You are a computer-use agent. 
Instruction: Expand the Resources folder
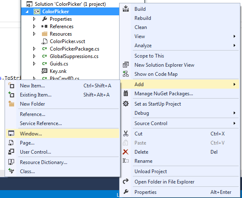coord(34,34)
